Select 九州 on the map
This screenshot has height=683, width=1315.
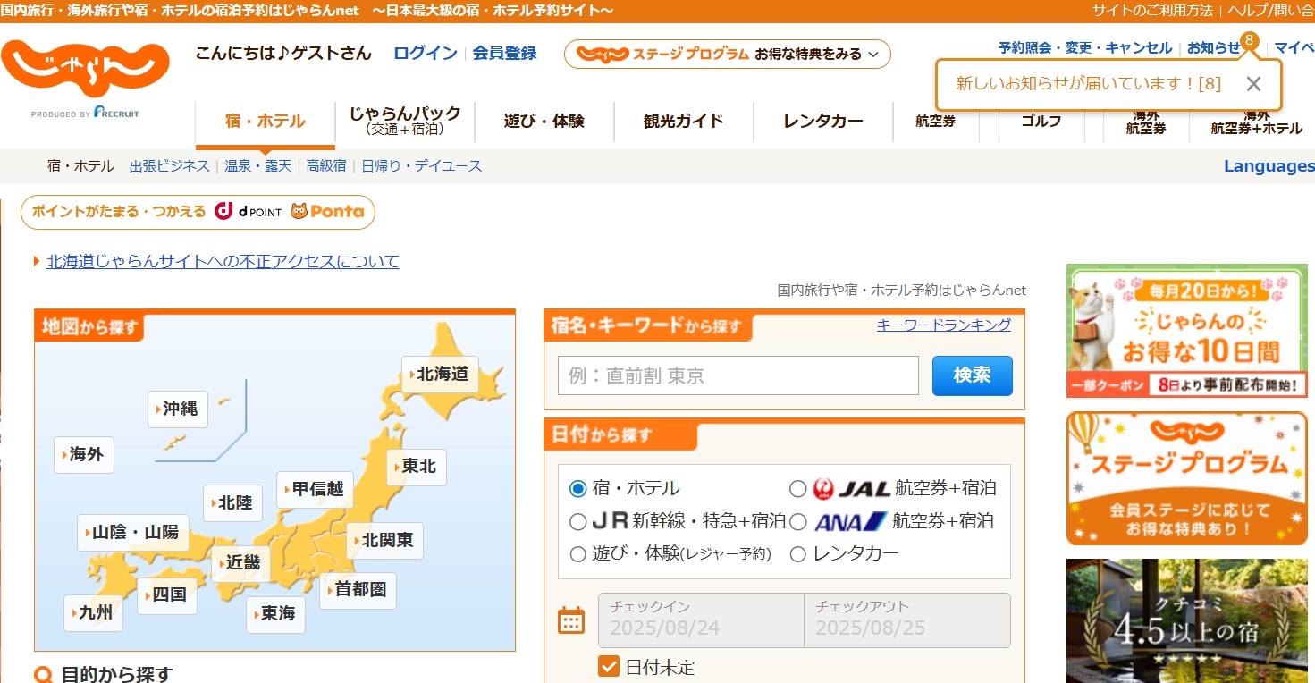[x=93, y=612]
